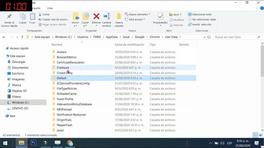Image resolution: width=264 pixels, height=148 pixels.
Task: Open Acceso rápido in navigation pane
Action: (x=19, y=49)
